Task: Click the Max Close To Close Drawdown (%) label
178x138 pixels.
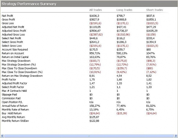Action: point(22,72)
